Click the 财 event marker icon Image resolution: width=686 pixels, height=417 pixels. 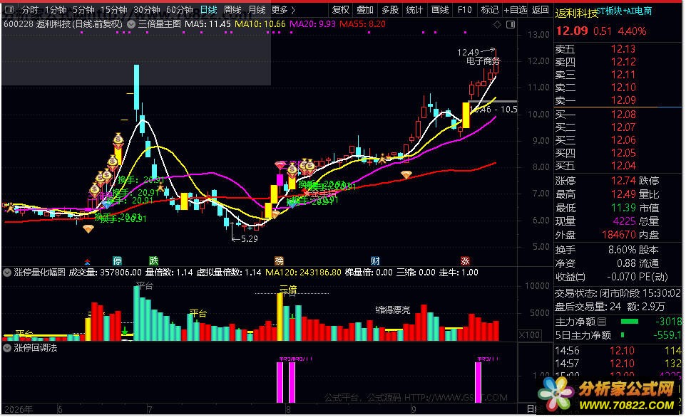tap(375, 260)
